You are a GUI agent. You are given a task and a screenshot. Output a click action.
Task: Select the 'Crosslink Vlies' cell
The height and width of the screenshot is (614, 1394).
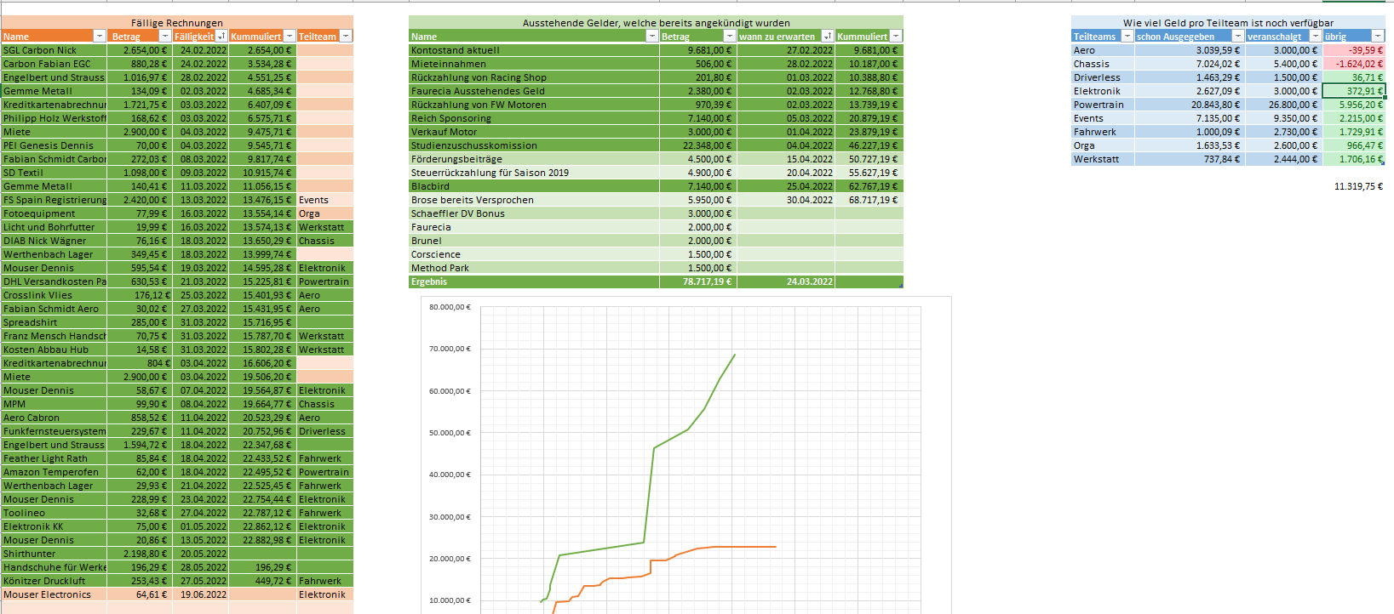click(x=54, y=295)
